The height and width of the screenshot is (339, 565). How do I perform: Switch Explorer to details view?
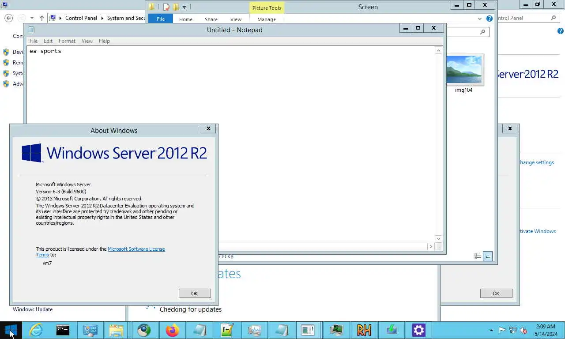pos(478,256)
